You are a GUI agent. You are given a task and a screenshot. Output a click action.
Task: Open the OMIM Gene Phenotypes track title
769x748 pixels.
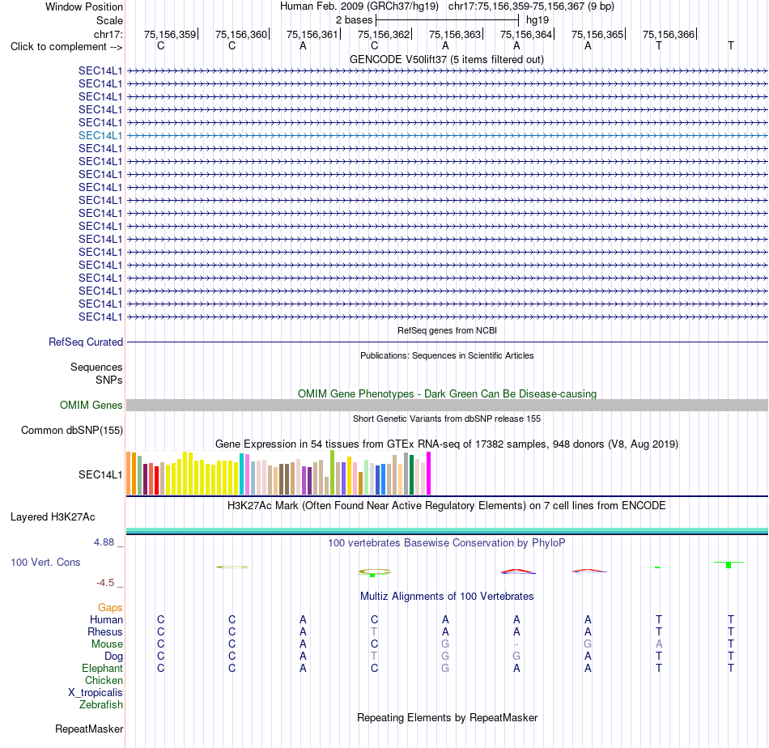(447, 394)
